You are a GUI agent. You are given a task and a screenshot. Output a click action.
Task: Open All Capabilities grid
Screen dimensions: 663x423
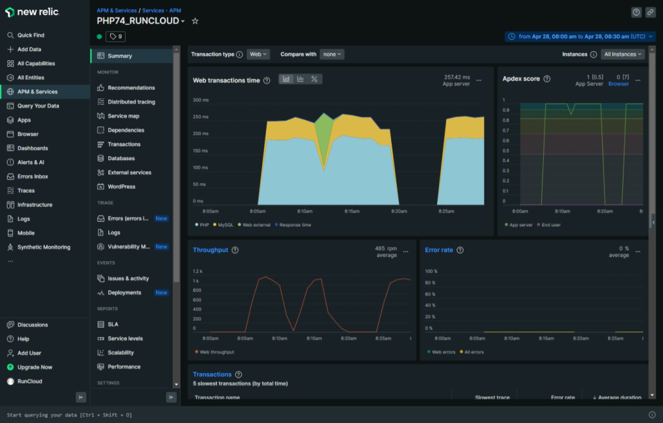(x=30, y=63)
